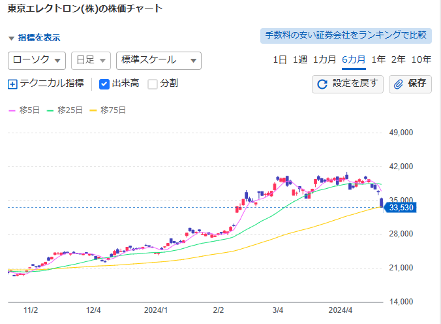Click the pink 移5日 legend swatch

point(12,111)
